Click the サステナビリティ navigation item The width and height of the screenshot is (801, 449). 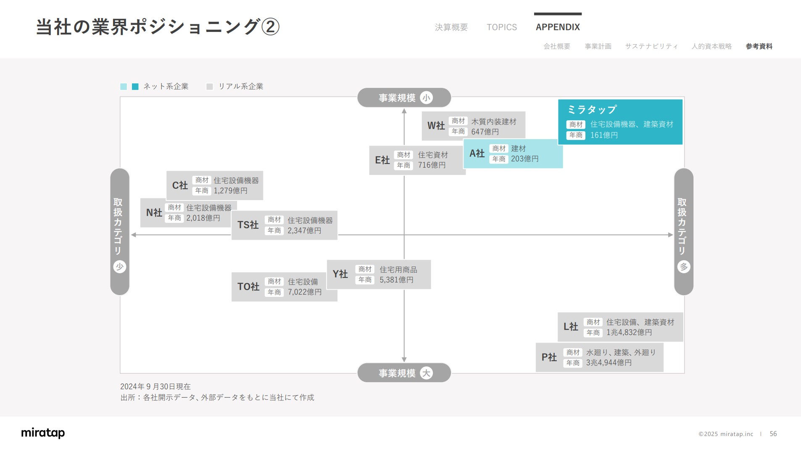point(651,46)
